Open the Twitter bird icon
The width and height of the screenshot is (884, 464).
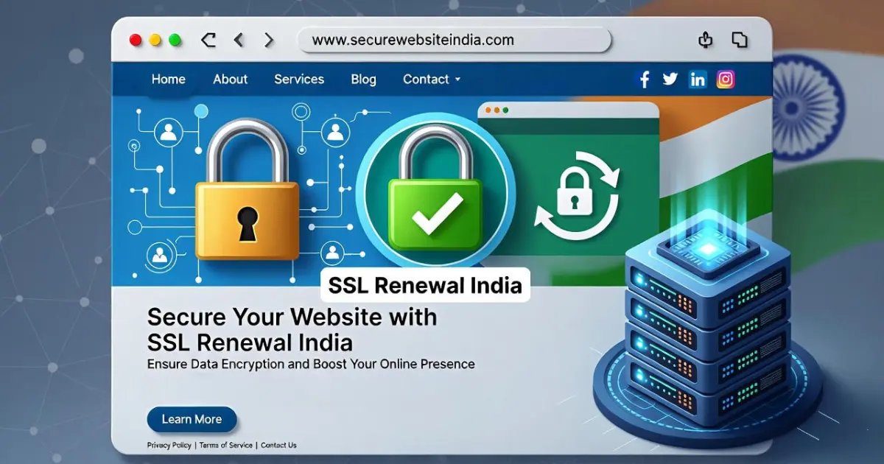[x=670, y=79]
